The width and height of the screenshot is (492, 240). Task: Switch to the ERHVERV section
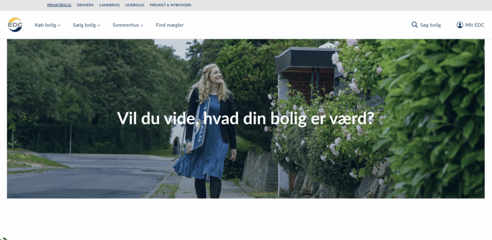pyautogui.click(x=85, y=5)
